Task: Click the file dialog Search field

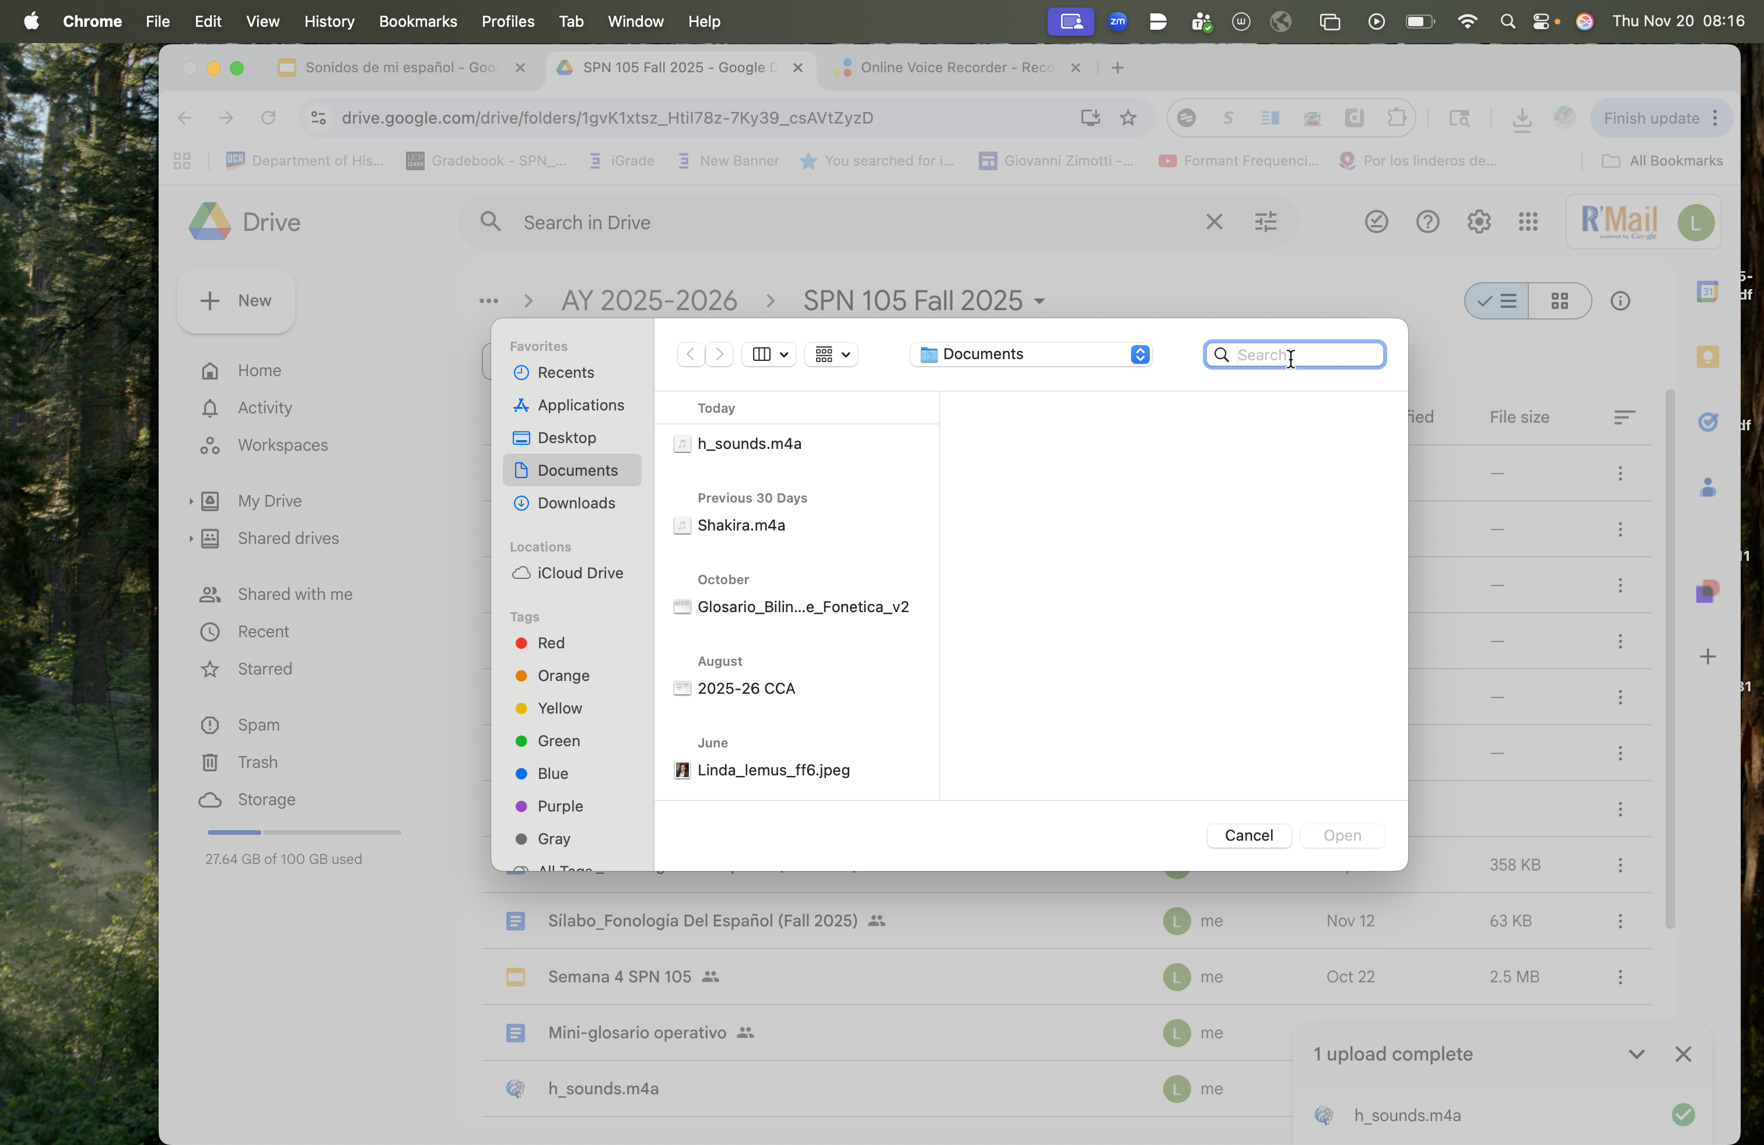Action: point(1295,355)
